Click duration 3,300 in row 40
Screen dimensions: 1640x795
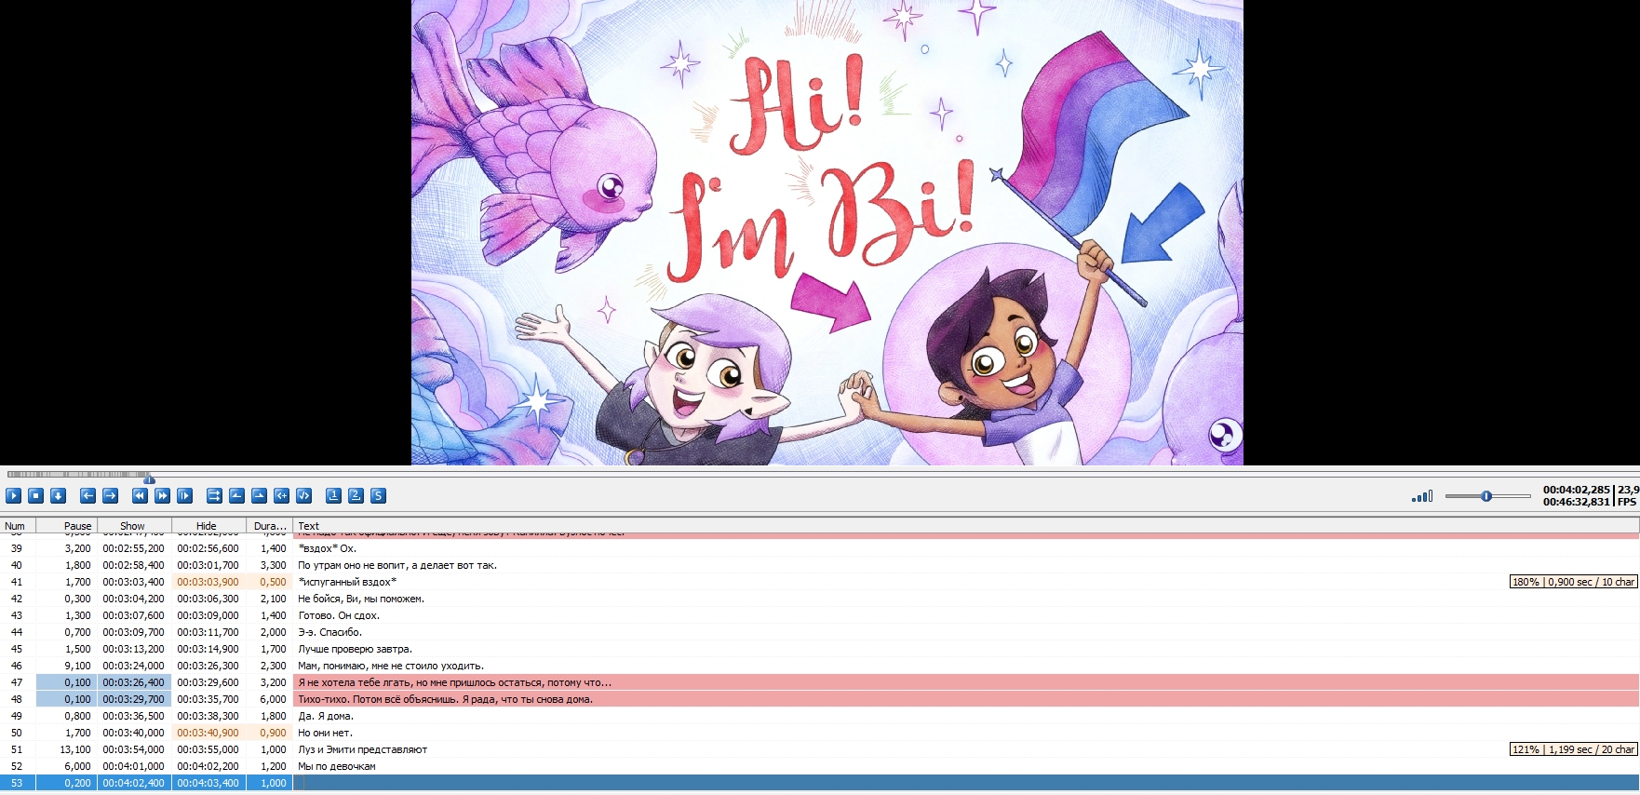[x=273, y=565]
